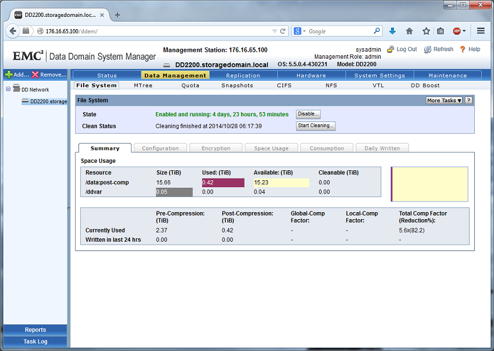
Task: Click the red Remove X icon
Action: click(x=35, y=74)
